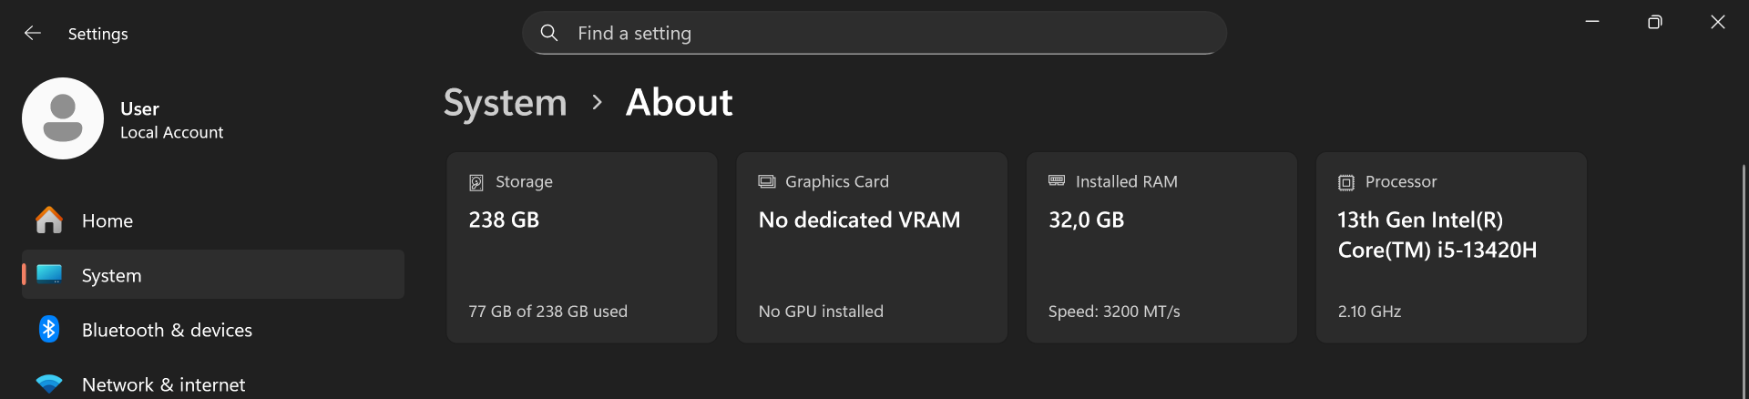Click the Network wifi icon
This screenshot has height=399, width=1749.
click(49, 384)
